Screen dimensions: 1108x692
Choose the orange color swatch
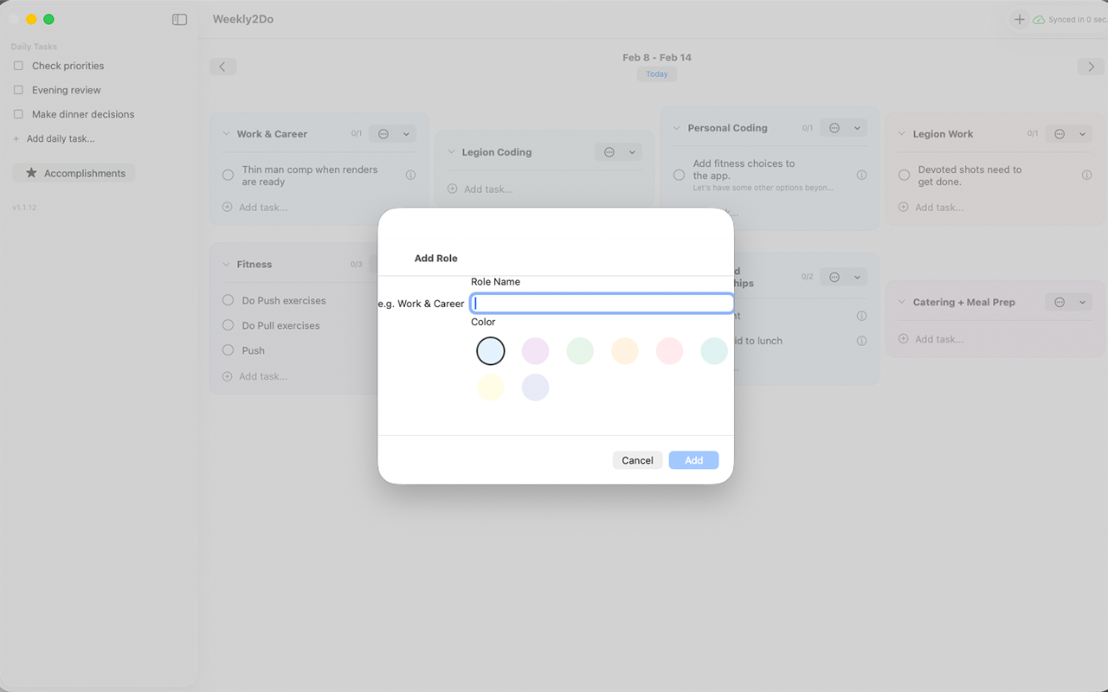(625, 350)
